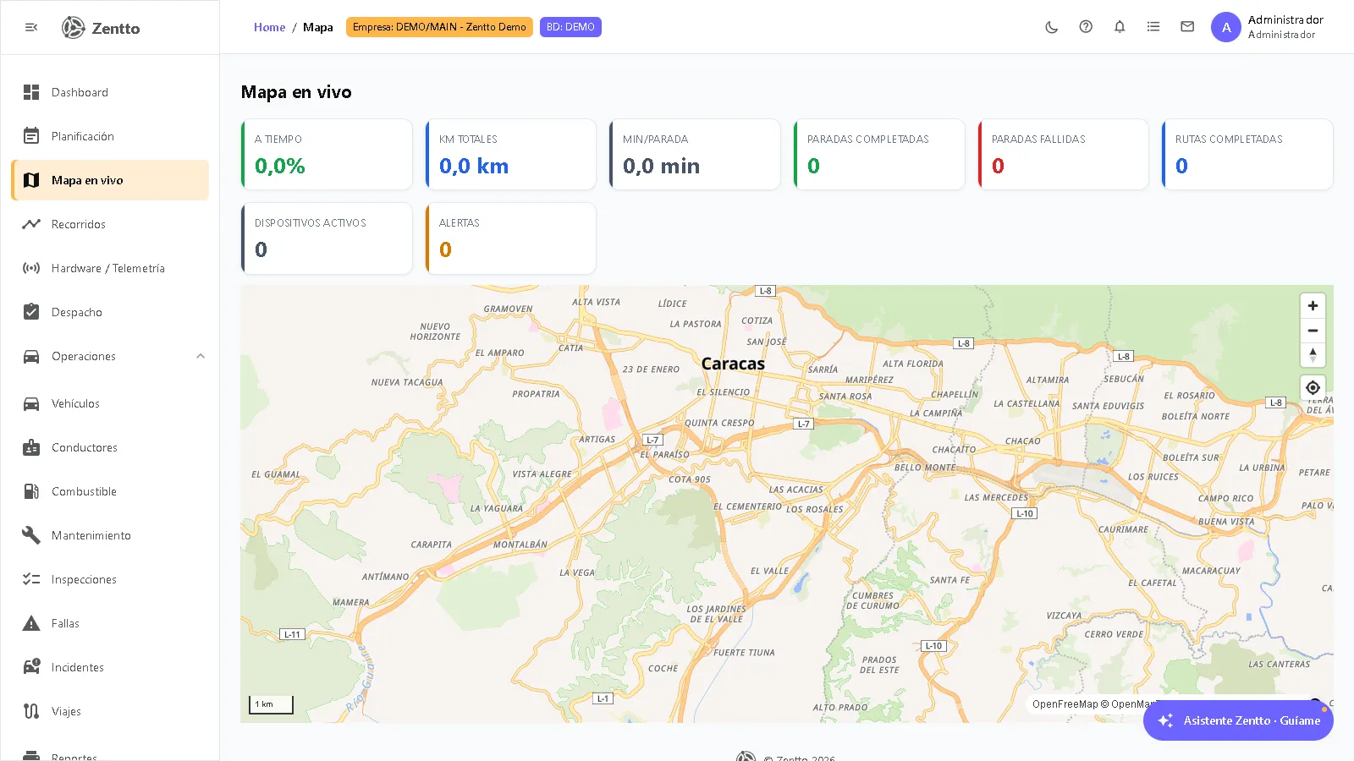1354x761 pixels.
Task: Click the Combustible fuel pump icon
Action: 31,491
